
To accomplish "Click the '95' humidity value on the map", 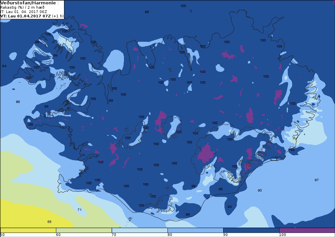I will 46,107.
